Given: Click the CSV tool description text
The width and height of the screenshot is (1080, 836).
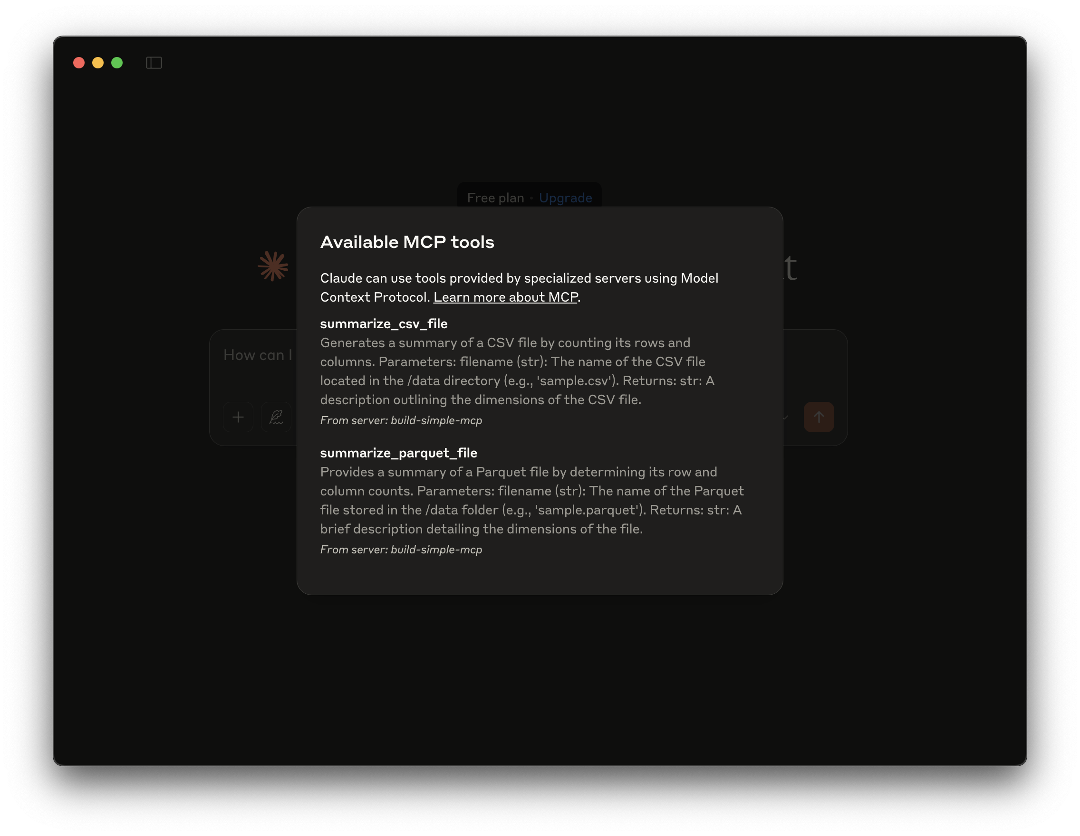Looking at the screenshot, I should pyautogui.click(x=517, y=371).
